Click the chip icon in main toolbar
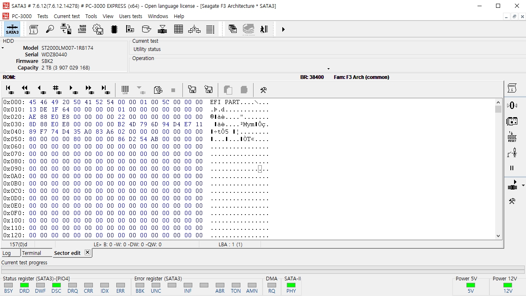This screenshot has width=526, height=296. [114, 29]
